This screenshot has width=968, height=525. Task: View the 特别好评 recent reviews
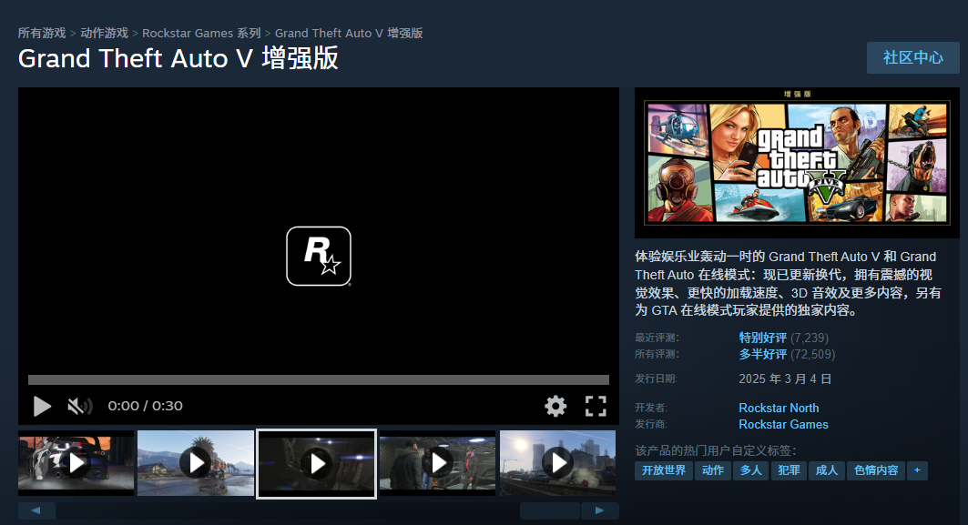763,337
